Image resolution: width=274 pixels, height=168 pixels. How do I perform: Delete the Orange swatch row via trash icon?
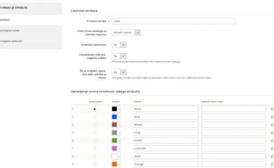pyautogui.click(x=272, y=164)
